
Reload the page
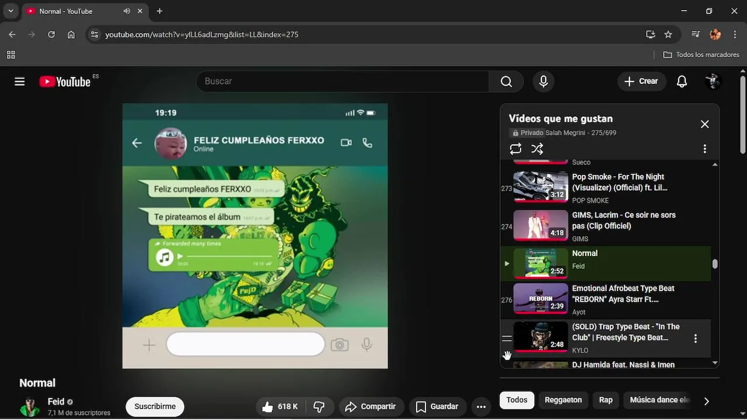(51, 34)
